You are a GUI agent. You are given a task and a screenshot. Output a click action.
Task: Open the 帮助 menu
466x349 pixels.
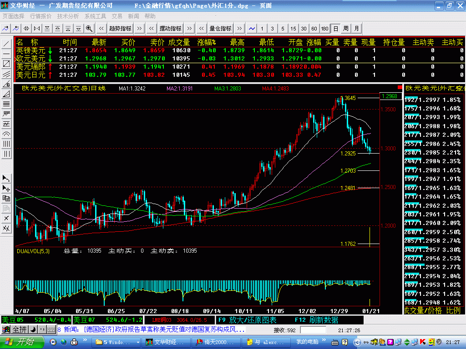[x=150, y=16]
